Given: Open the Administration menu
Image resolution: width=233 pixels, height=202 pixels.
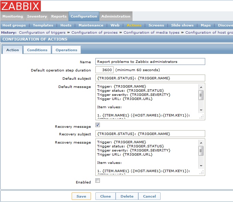Looking at the screenshot, I should tap(116, 16).
